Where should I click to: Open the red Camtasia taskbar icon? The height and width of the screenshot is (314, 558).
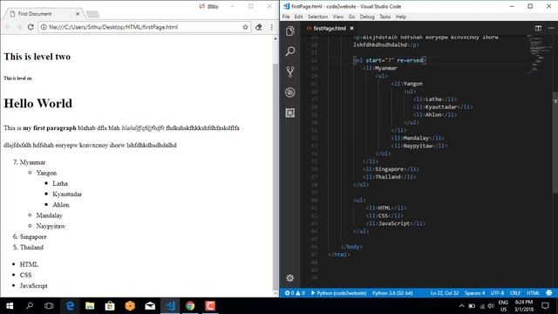210,306
